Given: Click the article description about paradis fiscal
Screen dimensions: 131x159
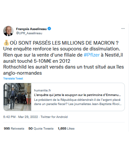Looking at the screenshot, I should [78, 102].
